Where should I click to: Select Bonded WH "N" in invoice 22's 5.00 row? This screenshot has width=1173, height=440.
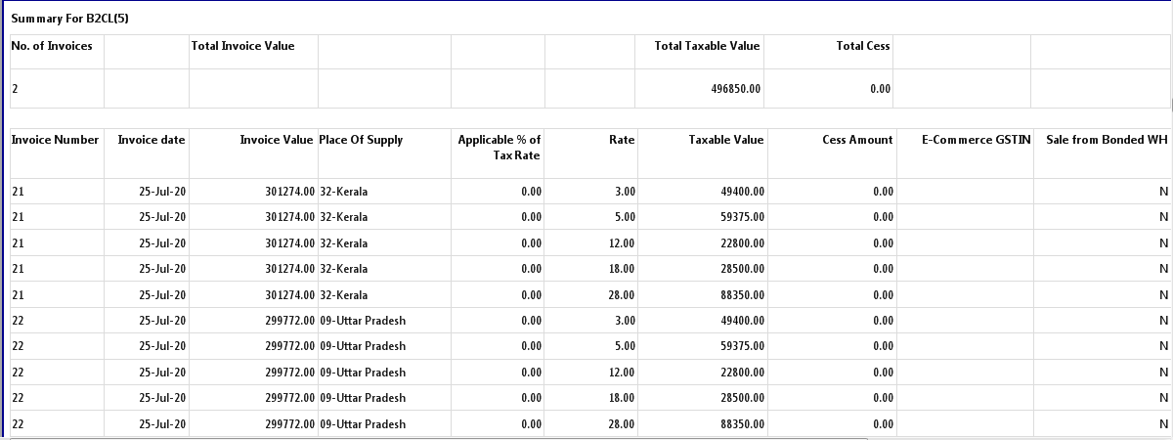pyautogui.click(x=1163, y=346)
